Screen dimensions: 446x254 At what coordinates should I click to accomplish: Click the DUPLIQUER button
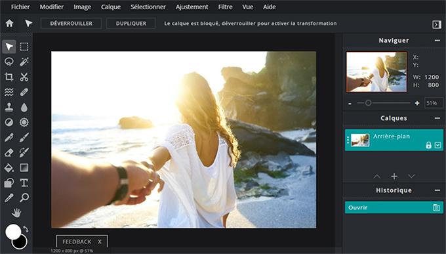pos(131,24)
